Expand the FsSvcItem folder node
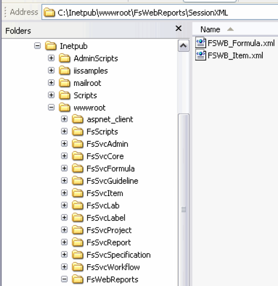 [x=64, y=193]
